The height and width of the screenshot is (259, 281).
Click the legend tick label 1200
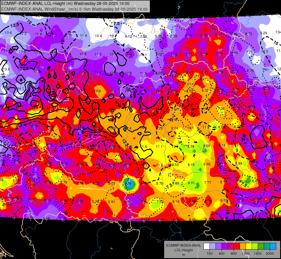[246, 254]
